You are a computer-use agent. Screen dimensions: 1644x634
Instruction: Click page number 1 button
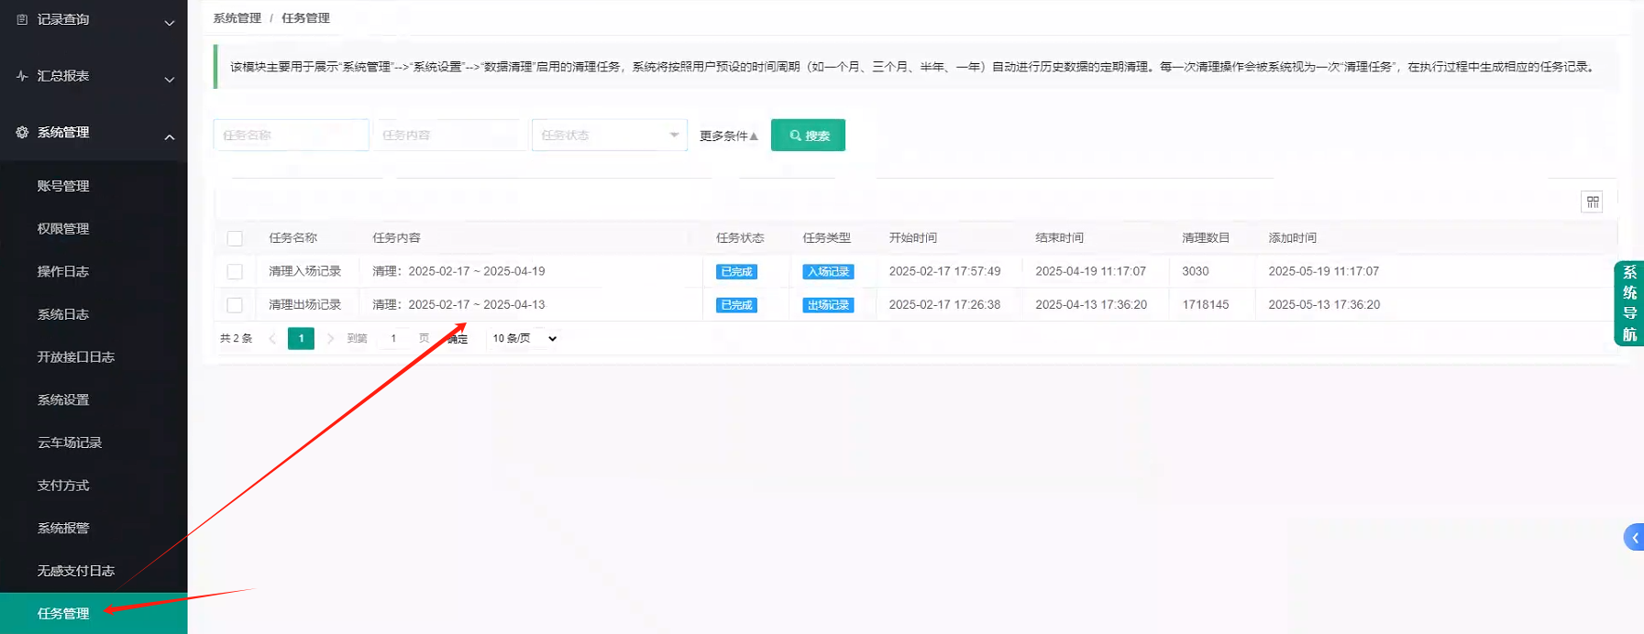point(301,338)
